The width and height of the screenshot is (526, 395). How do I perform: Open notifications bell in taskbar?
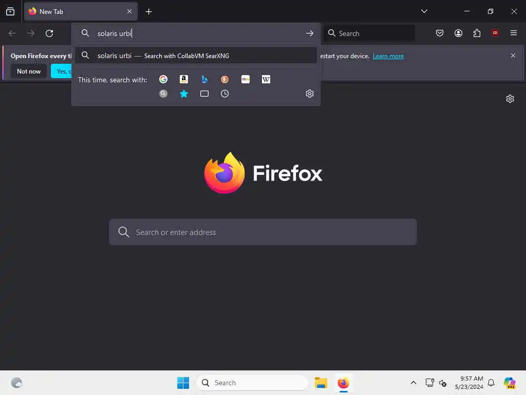pyautogui.click(x=491, y=383)
